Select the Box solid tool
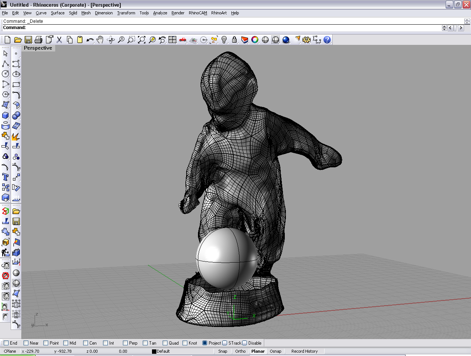 6,115
